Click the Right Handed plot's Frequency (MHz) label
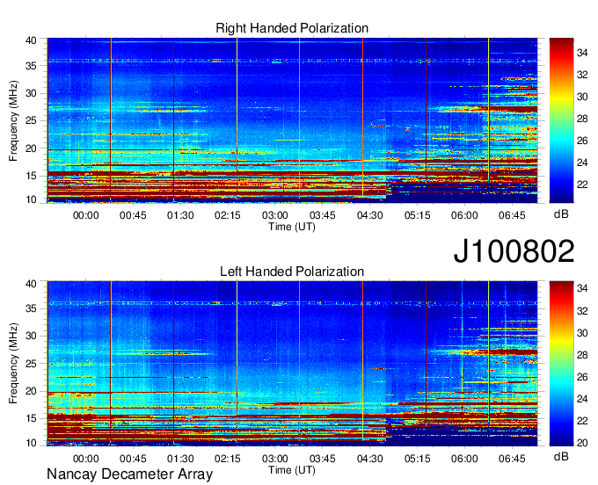 tap(13, 120)
